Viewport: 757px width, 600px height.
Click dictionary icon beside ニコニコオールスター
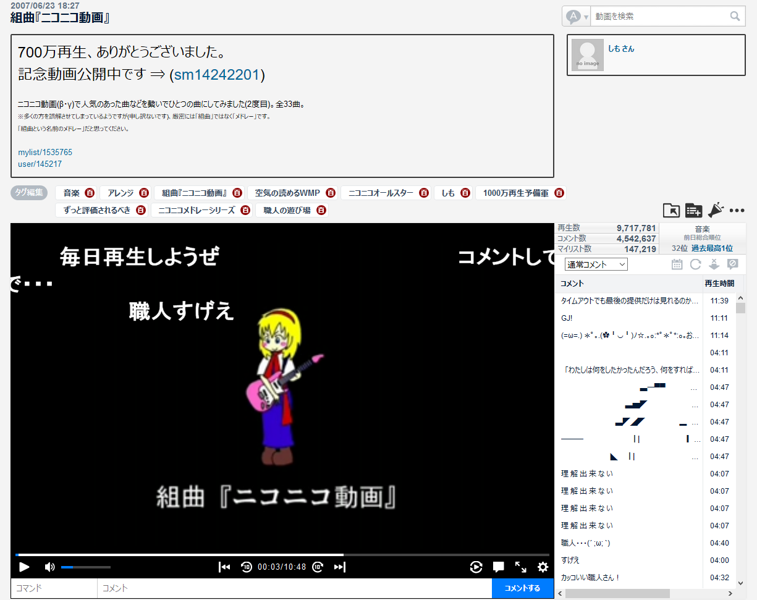[424, 193]
